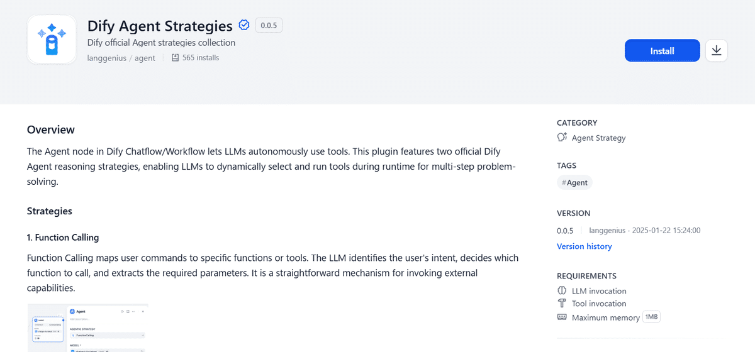This screenshot has width=755, height=352.
Task: Click the Overview section heading
Action: tap(51, 130)
